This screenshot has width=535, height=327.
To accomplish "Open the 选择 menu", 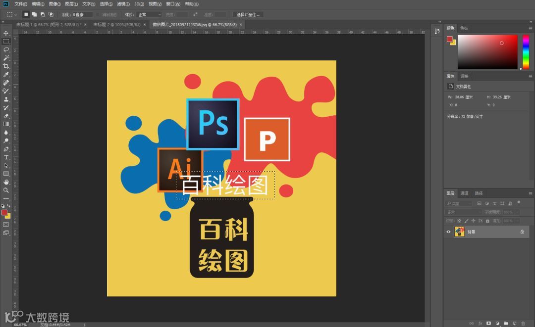I will (106, 4).
